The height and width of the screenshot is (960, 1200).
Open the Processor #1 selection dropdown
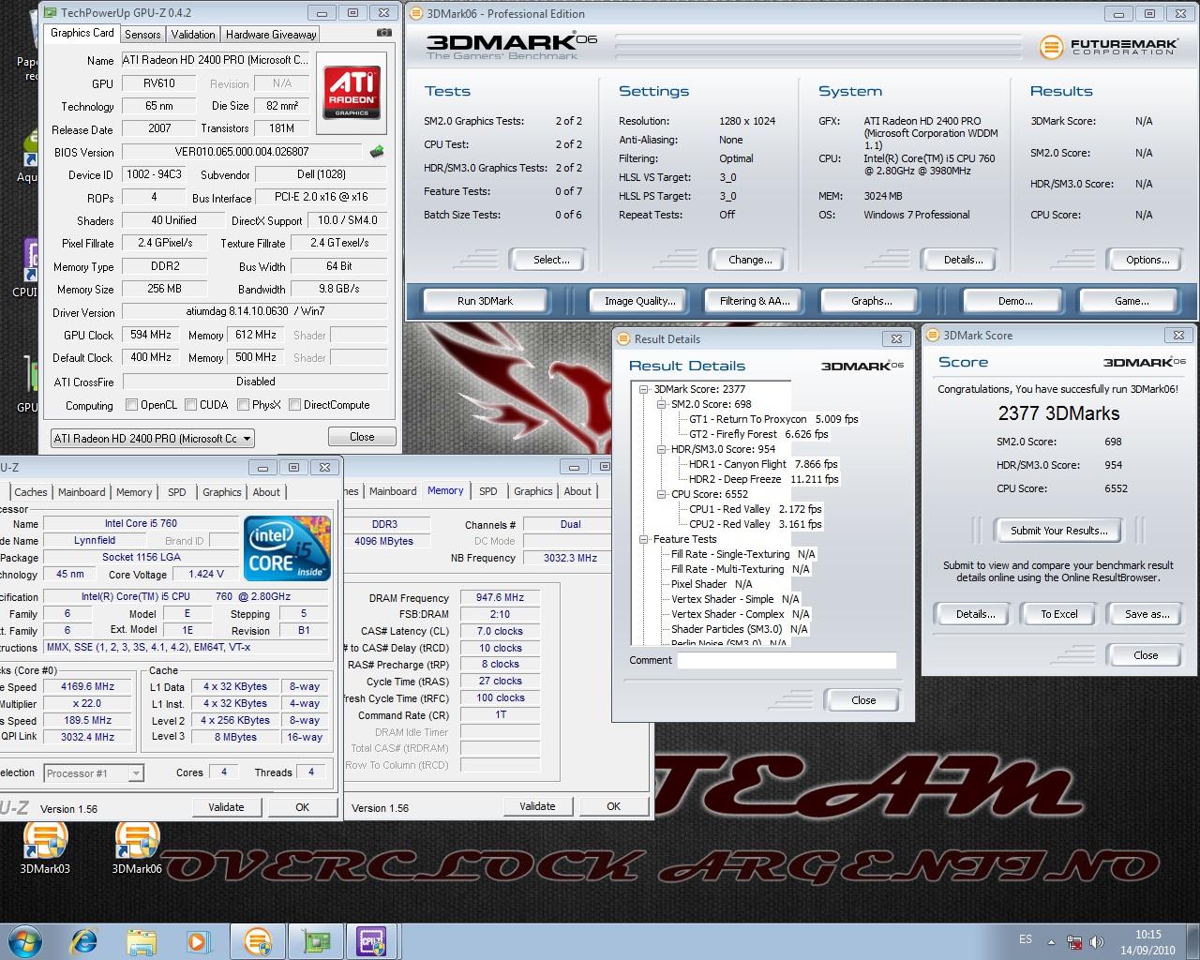coord(93,773)
